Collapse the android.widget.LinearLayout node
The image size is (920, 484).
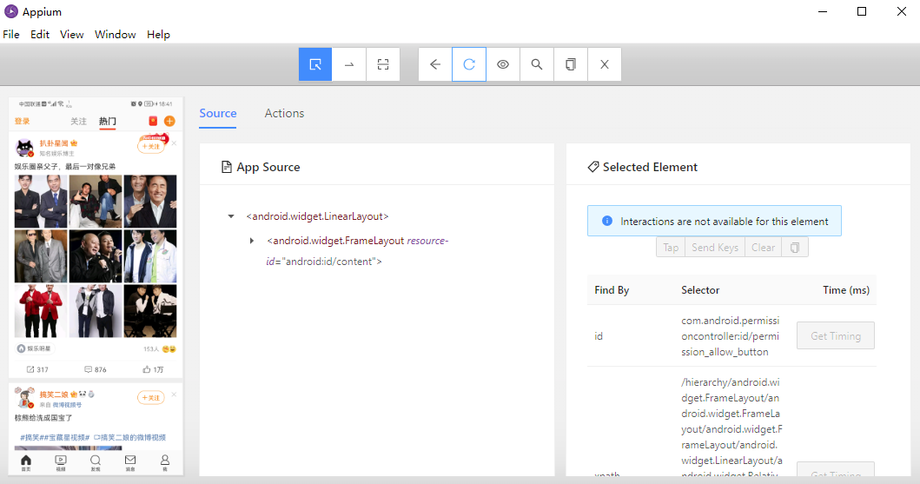[231, 216]
